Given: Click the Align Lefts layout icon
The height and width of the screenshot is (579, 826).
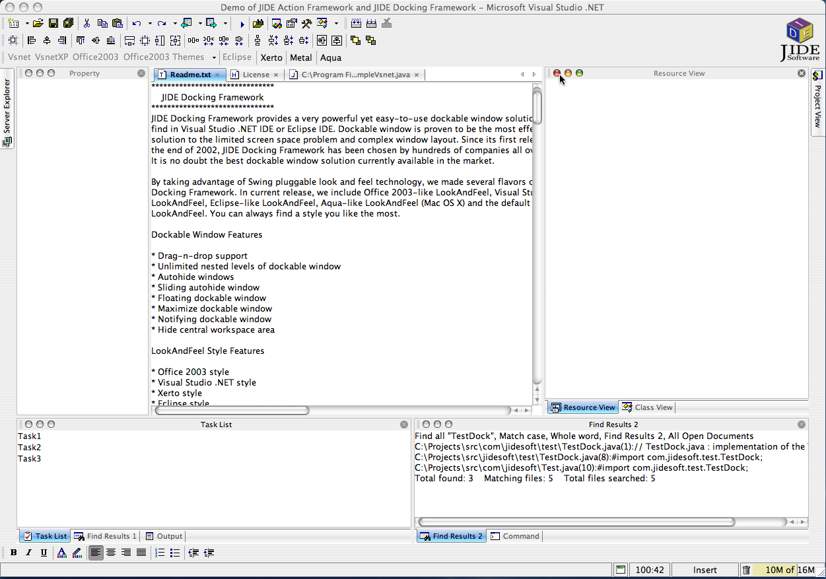Looking at the screenshot, I should pyautogui.click(x=32, y=40).
